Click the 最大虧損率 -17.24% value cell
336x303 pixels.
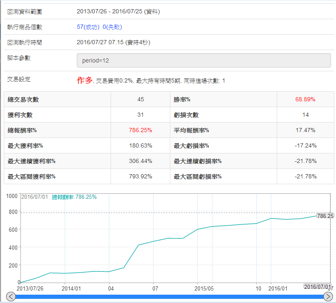click(305, 145)
